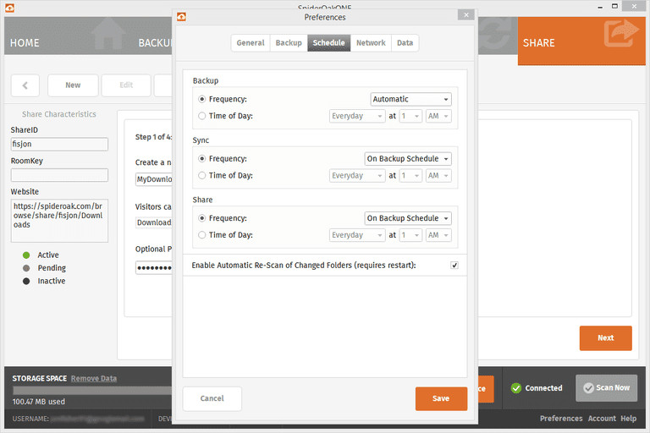Open Sync Everyday day dropdown
Image resolution: width=650 pixels, height=433 pixels.
tap(357, 176)
